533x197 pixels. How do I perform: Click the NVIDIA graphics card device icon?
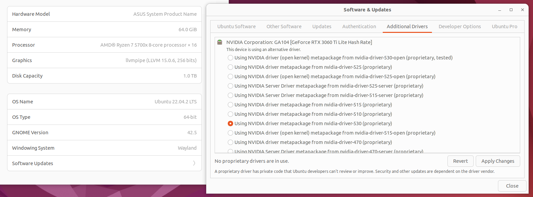[x=220, y=42]
